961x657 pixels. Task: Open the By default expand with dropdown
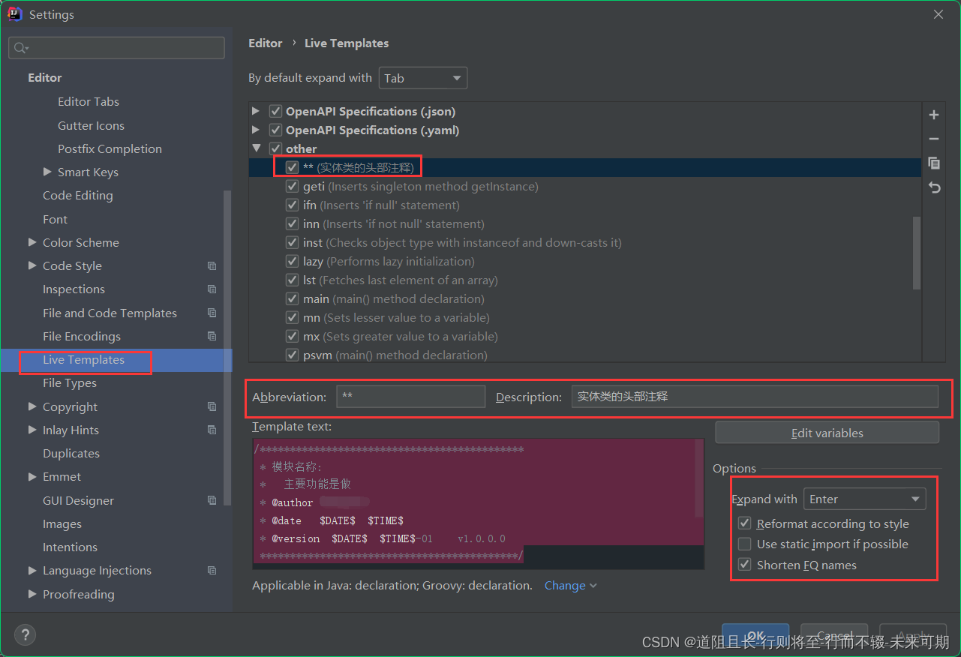pyautogui.click(x=423, y=77)
